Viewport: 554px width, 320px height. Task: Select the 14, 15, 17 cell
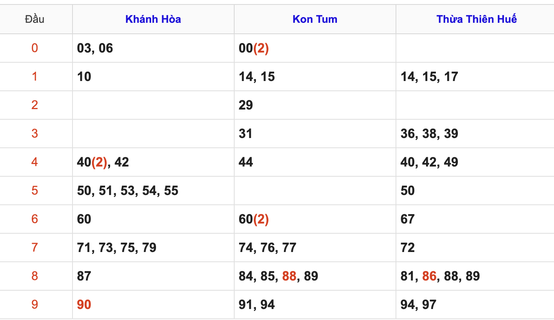click(x=429, y=77)
